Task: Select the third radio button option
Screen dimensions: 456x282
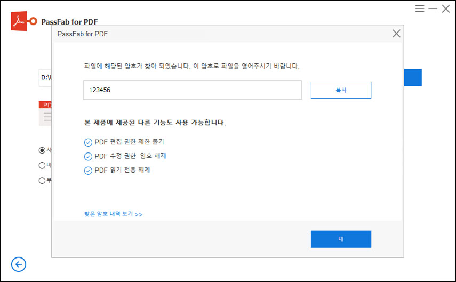Action: point(42,180)
